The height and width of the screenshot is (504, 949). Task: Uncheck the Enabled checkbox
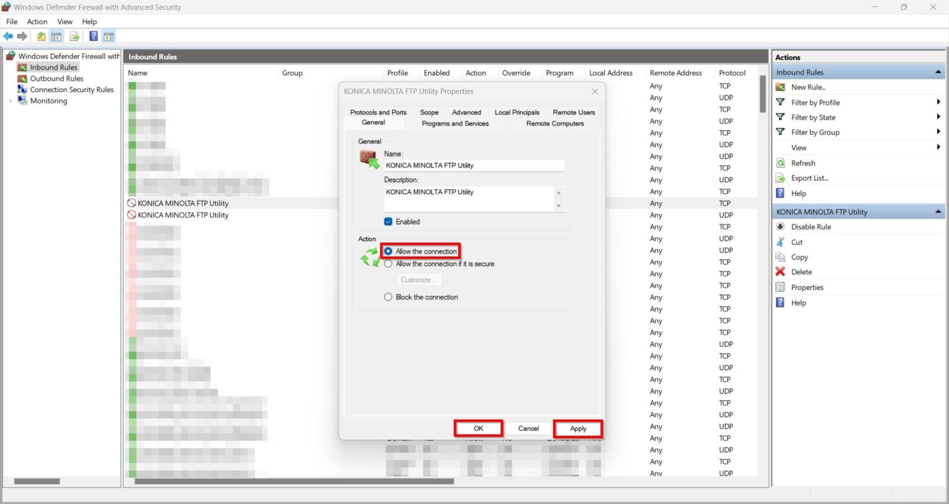point(388,222)
